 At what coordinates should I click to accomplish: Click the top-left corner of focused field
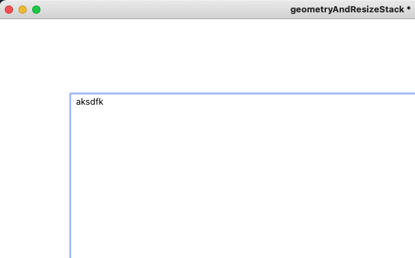click(70, 93)
